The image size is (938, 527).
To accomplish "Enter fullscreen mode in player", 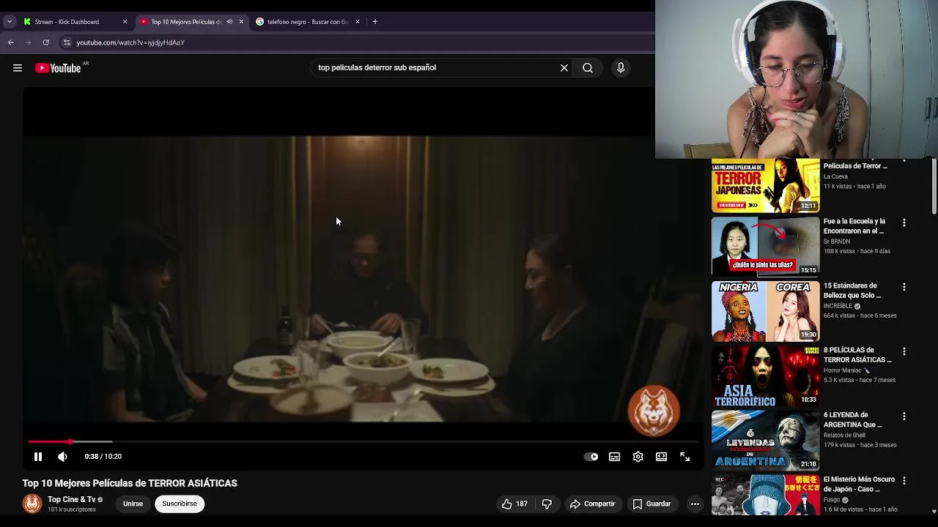I will [684, 457].
